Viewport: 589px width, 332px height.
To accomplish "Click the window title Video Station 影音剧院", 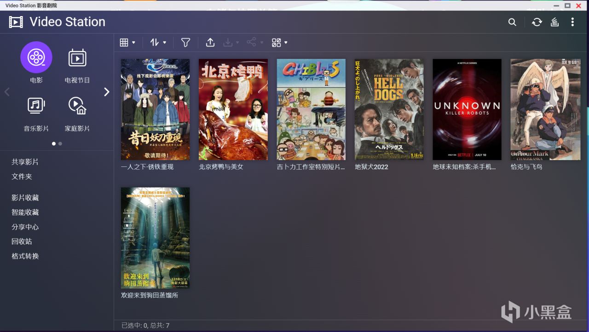I will pos(31,6).
